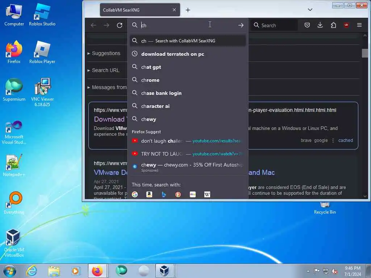Open 'TRY NOT TO LAUGH' YouTube suggestion
371x278 pixels.
click(188, 154)
